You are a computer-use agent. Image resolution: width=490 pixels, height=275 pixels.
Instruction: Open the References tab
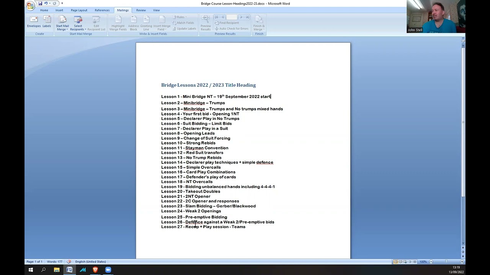102,10
